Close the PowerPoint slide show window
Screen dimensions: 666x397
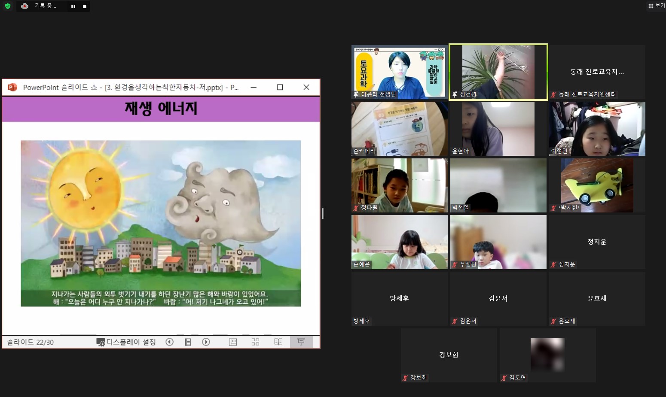click(306, 87)
